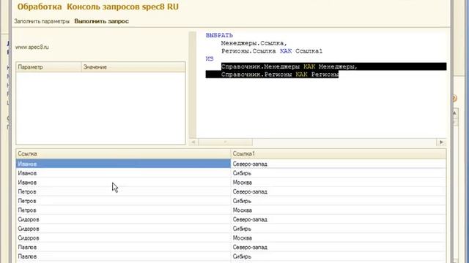The height and width of the screenshot is (263, 469).
Task: Select 'Северо-запад' cell in first Сидоров row
Action: coord(339,219)
